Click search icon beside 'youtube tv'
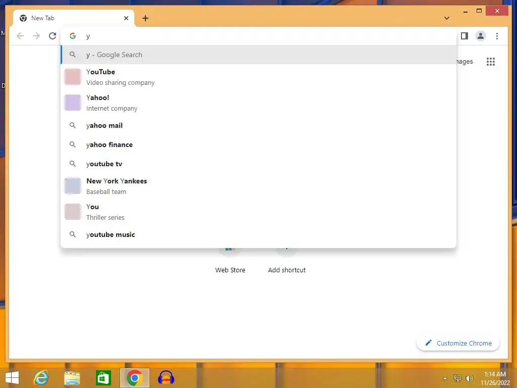The image size is (517, 388). coord(73,164)
